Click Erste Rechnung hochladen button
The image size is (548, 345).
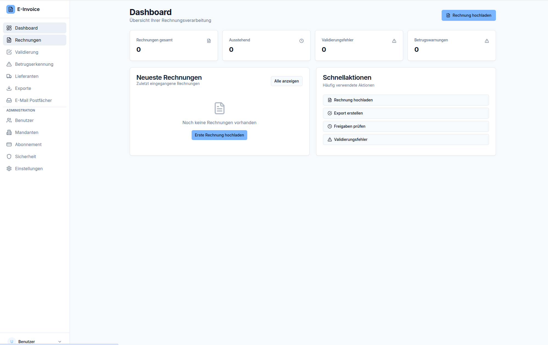[x=219, y=135]
